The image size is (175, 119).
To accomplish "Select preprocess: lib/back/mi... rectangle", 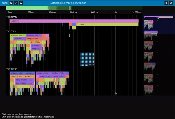I will pos(52,73).
